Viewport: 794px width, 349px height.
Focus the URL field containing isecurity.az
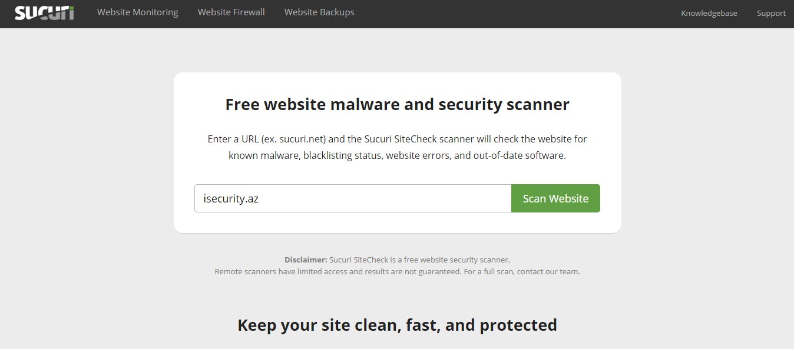353,198
